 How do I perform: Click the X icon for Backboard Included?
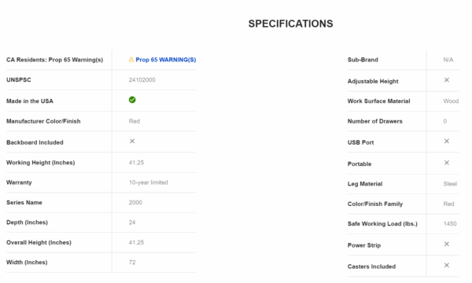coord(132,141)
